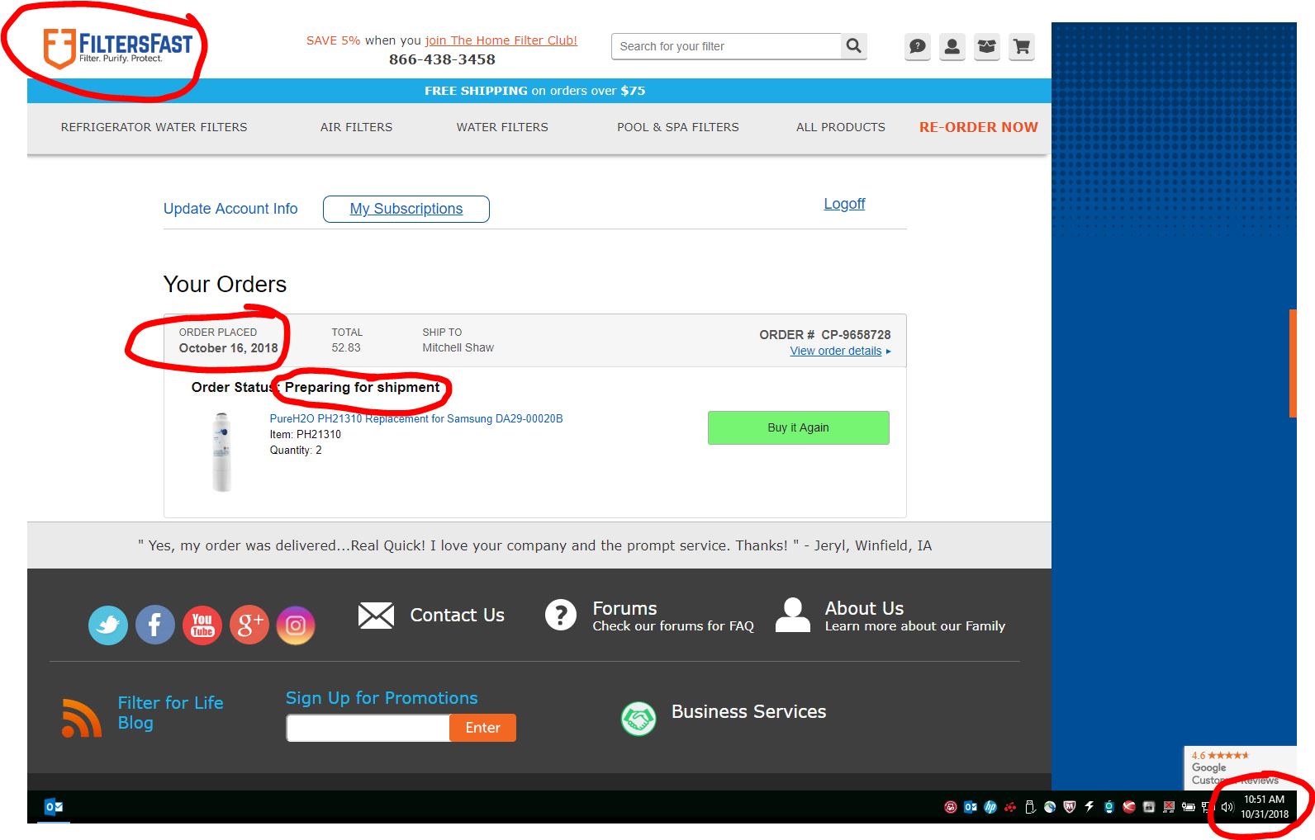Expand the View order details arrow
This screenshot has height=840, width=1315.
889,352
